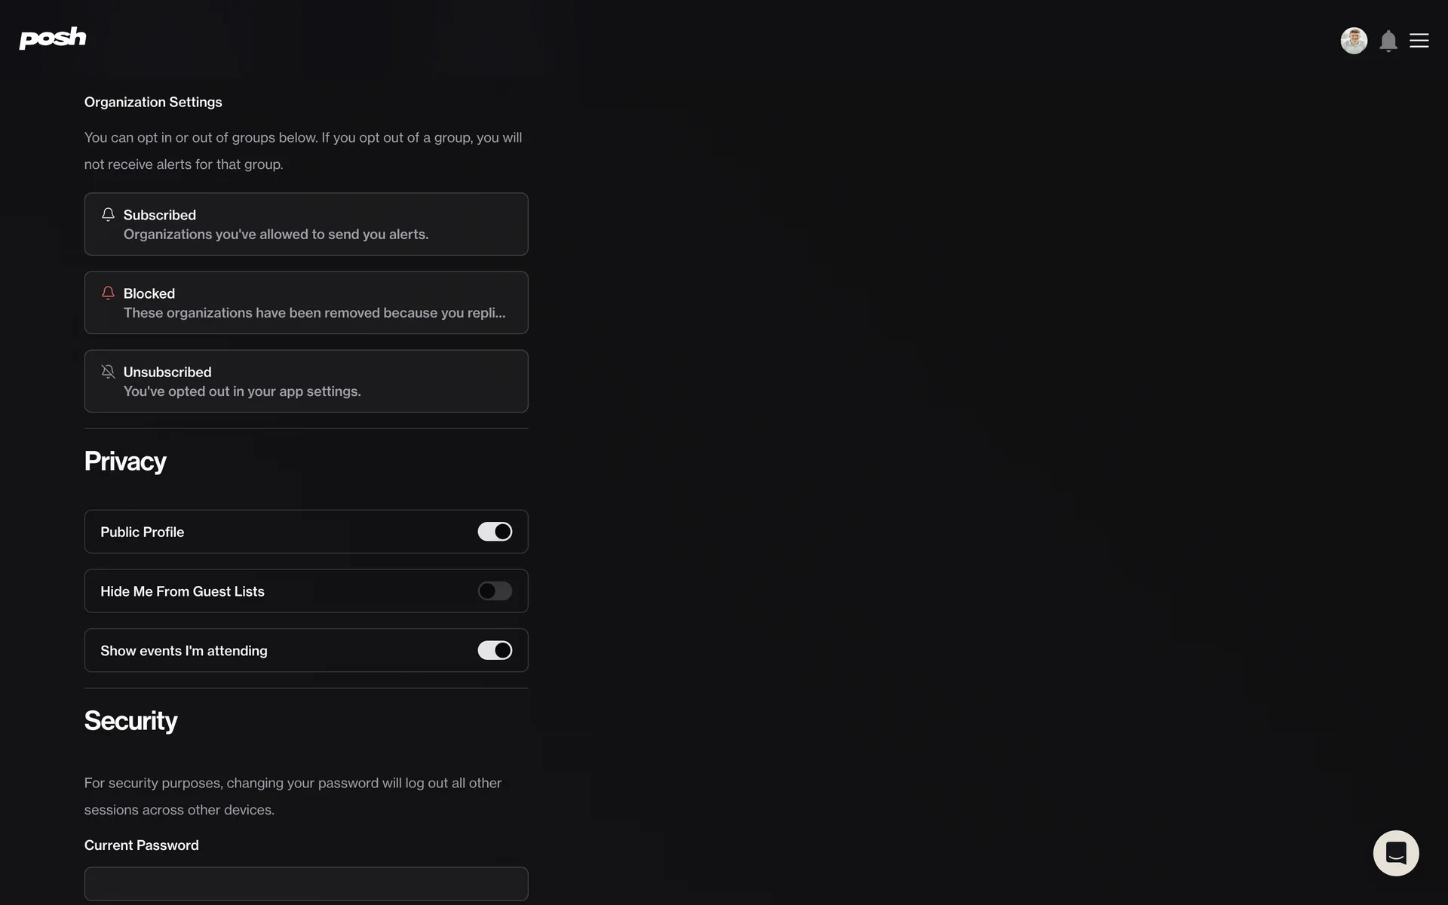Screen dimensions: 1448x905
Task: Open the user profile avatar
Action: (x=1353, y=41)
